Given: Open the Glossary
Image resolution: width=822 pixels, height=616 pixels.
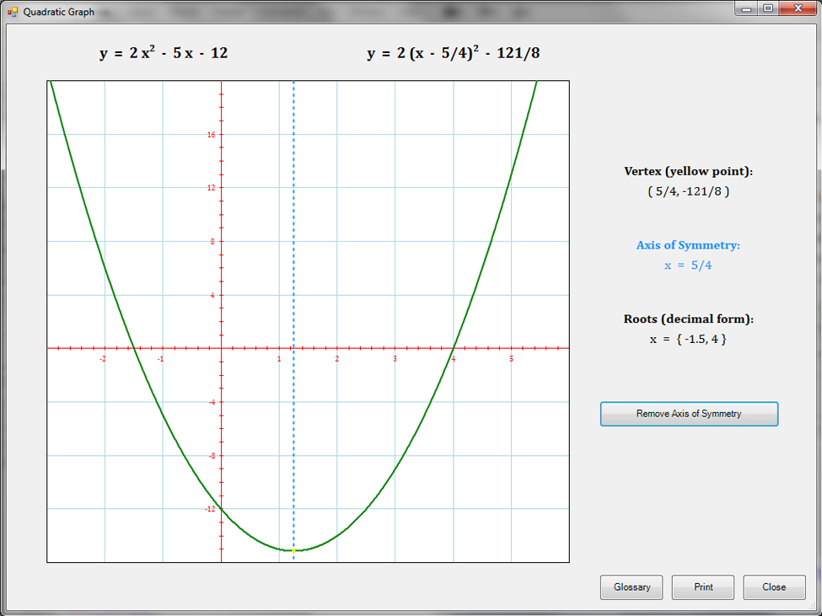Looking at the screenshot, I should 631,587.
